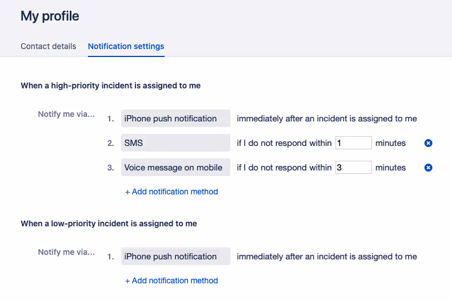Click the Voice message minutes input field
The image size is (452, 301).
tap(354, 168)
